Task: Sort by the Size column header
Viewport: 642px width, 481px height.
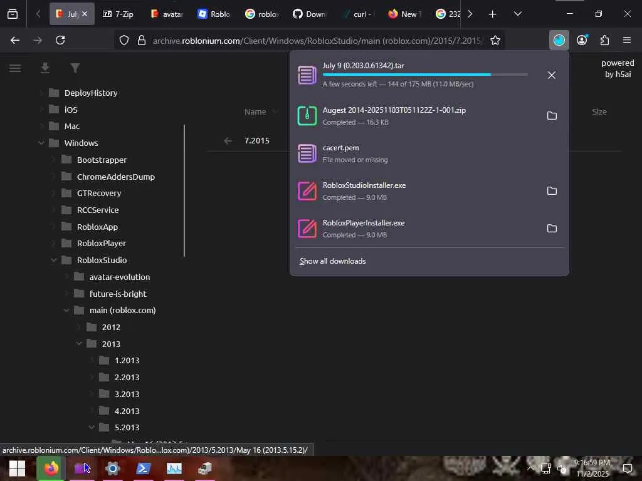Action: 599,112
